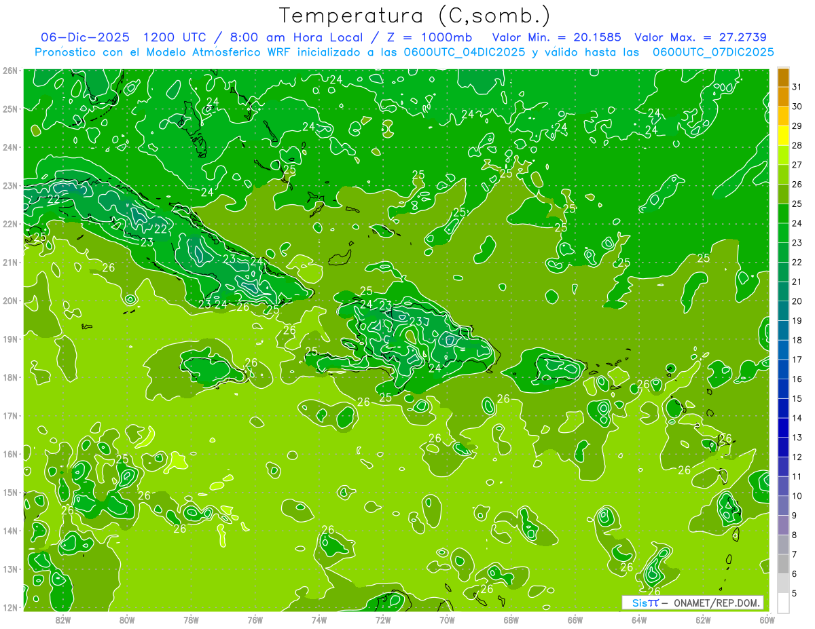Click the color scale label 10
The image size is (815, 629).
tap(797, 496)
